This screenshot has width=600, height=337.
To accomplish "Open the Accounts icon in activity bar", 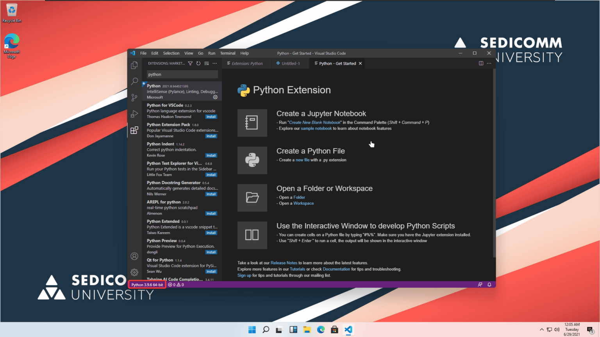I will 134,256.
